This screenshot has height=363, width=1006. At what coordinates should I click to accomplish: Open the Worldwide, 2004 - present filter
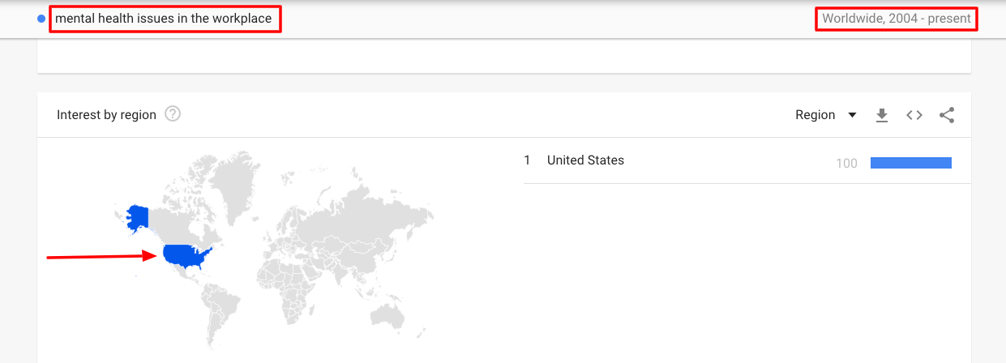point(897,19)
